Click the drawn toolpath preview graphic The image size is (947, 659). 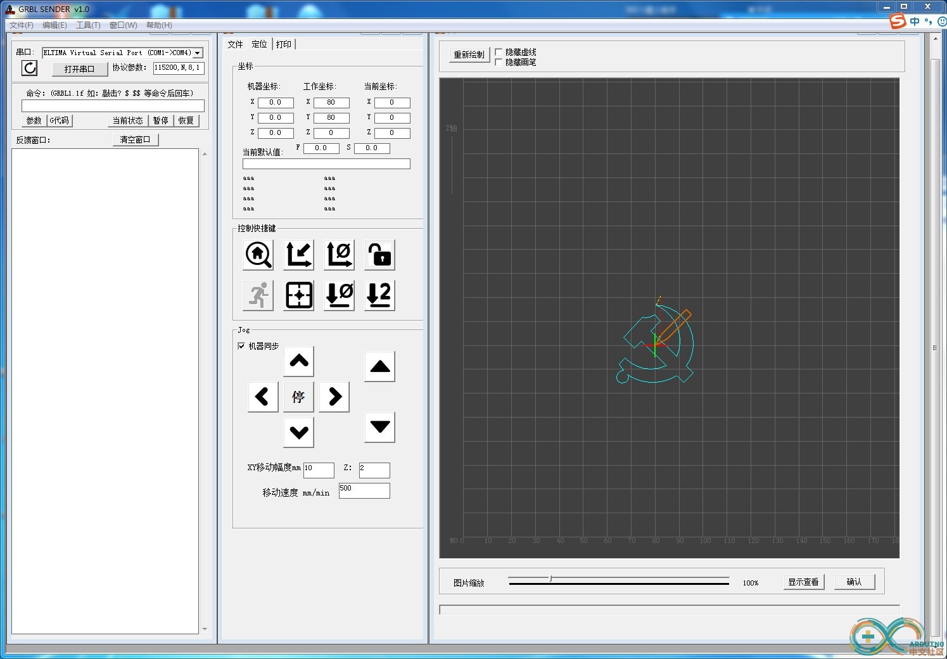(x=655, y=340)
